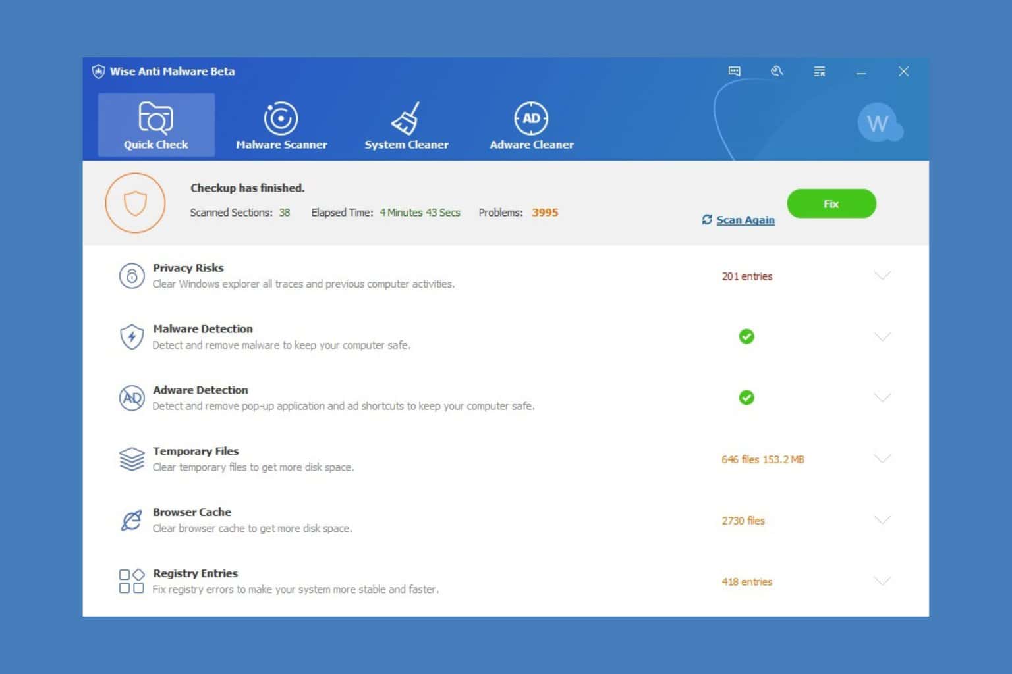The width and height of the screenshot is (1012, 674).
Task: Click the Problems count 3995
Action: pos(545,213)
